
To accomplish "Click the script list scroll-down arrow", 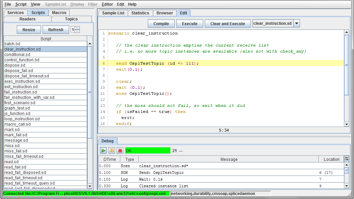I will point(90,186).
